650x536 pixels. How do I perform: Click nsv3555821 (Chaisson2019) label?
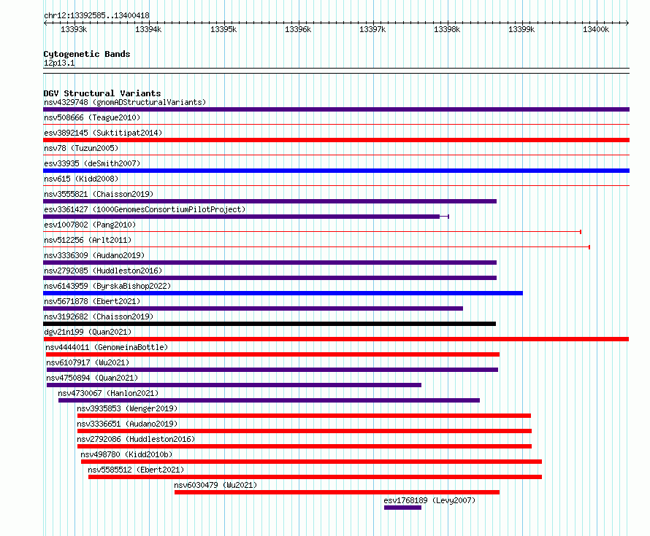[99, 194]
